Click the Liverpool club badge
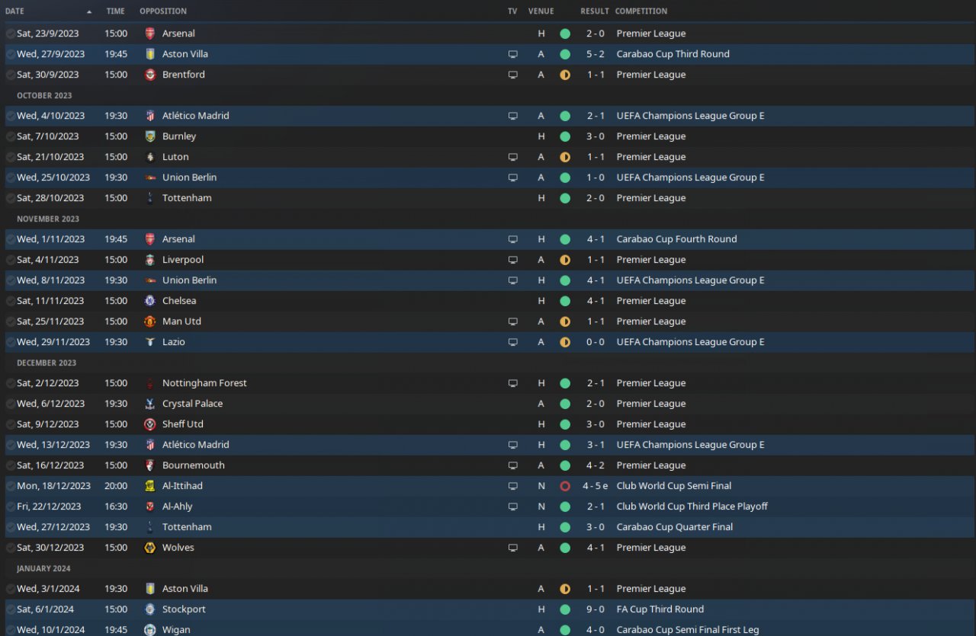This screenshot has height=636, width=976. (x=150, y=260)
